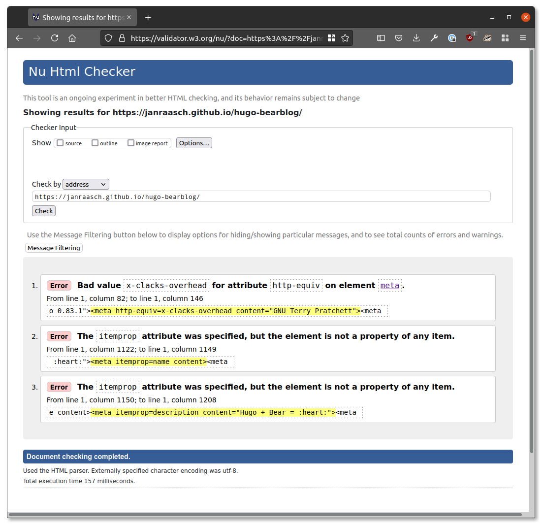Click the wrench extension icon
Image resolution: width=544 pixels, height=527 pixels.
(434, 38)
